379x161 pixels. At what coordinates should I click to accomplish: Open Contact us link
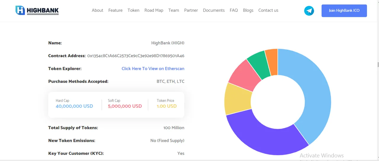coord(268,10)
